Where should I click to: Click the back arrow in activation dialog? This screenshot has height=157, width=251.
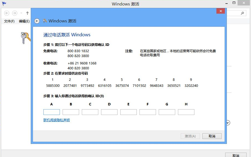37,21
